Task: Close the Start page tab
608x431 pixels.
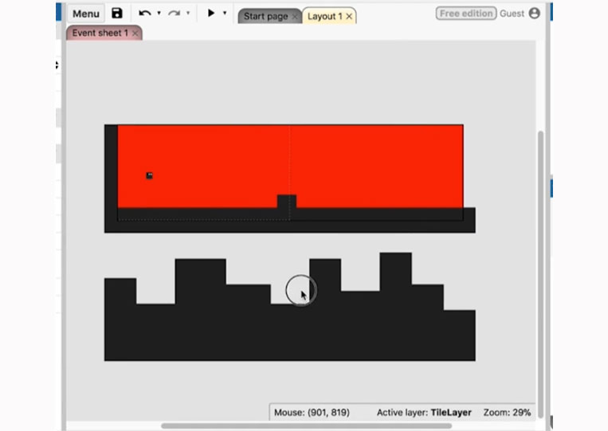Action: pyautogui.click(x=295, y=16)
